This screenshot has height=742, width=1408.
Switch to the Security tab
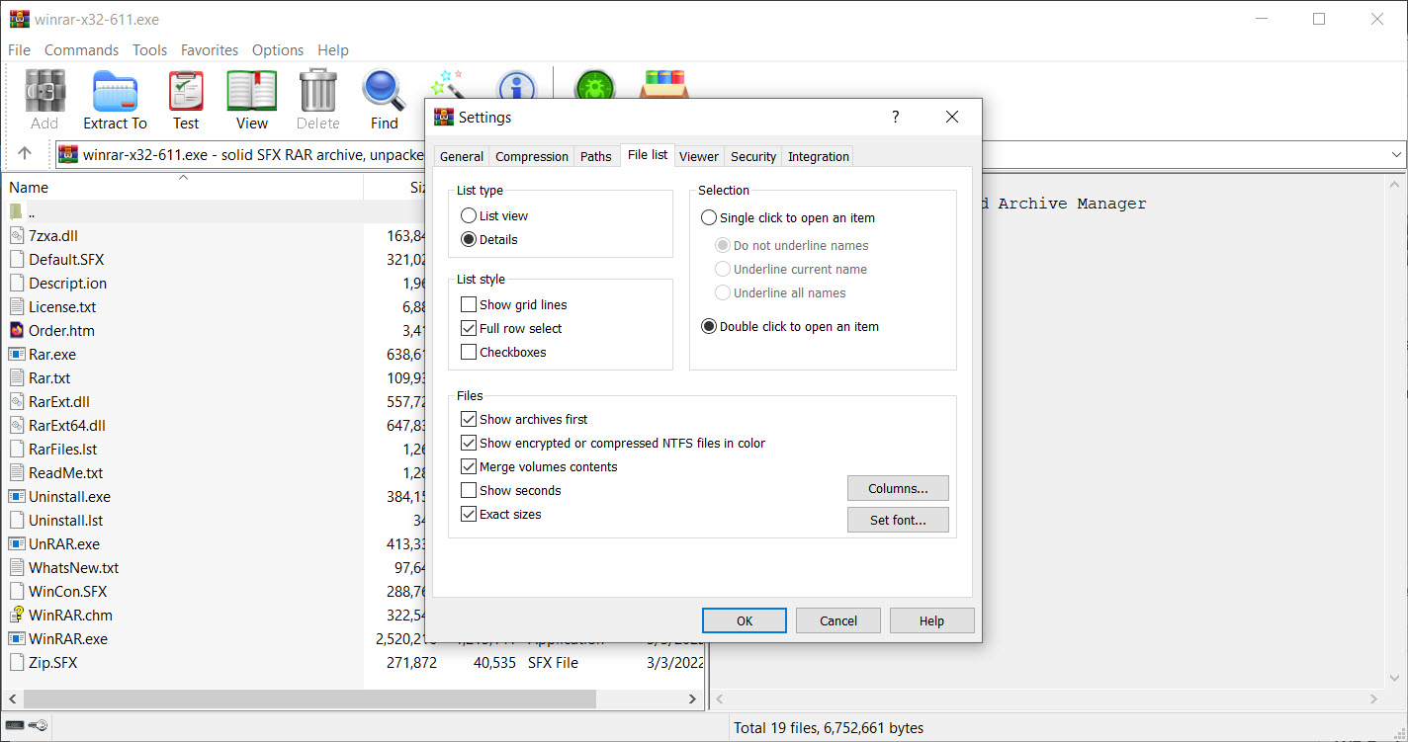(753, 156)
